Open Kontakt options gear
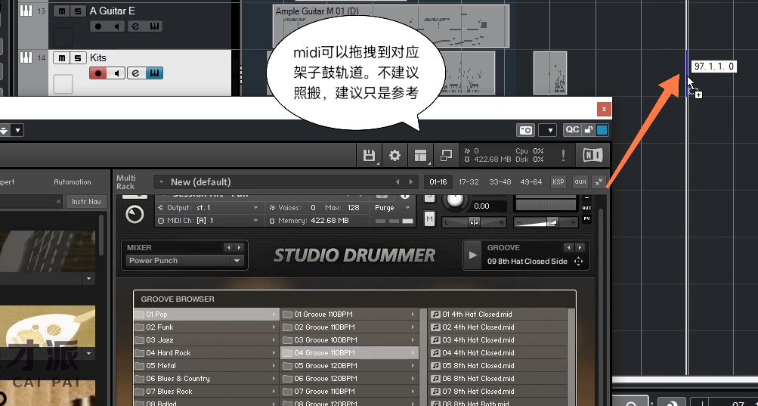This screenshot has height=406, width=758. [395, 155]
